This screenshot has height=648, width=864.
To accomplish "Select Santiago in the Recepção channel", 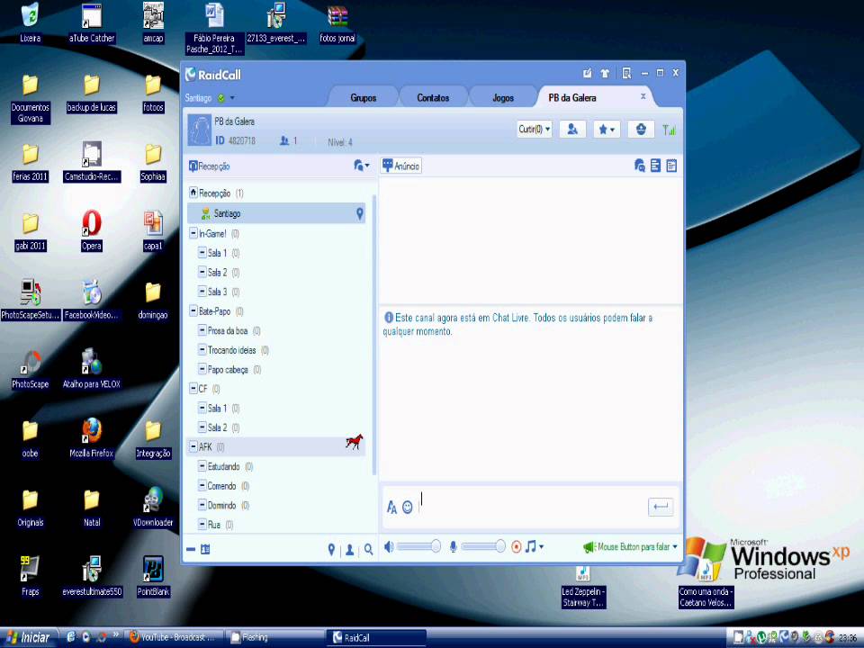I will (276, 213).
